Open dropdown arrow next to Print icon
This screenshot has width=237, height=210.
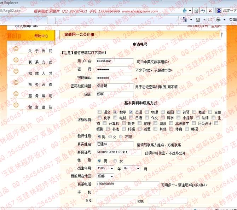[225, 20]
